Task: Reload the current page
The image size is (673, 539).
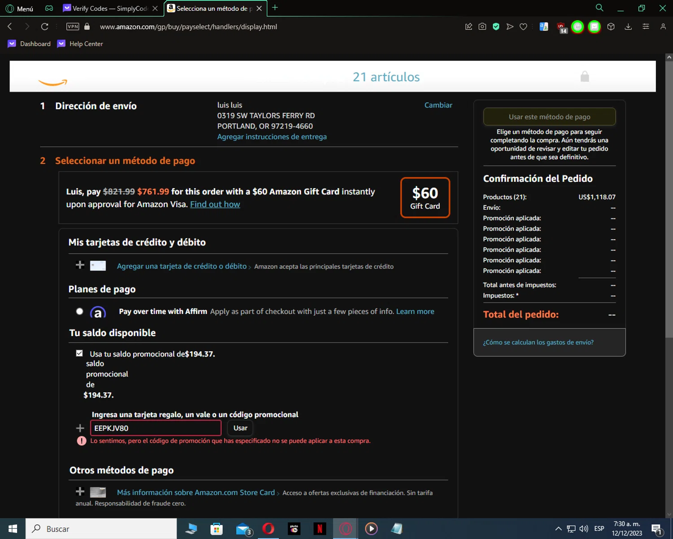Action: [x=44, y=27]
